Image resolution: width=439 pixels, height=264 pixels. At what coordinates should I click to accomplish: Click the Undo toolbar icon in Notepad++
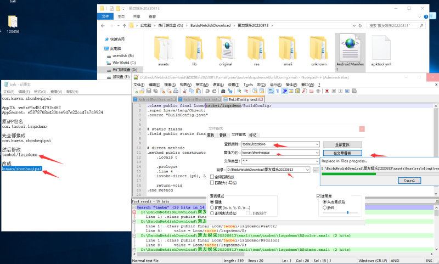[x=208, y=91]
